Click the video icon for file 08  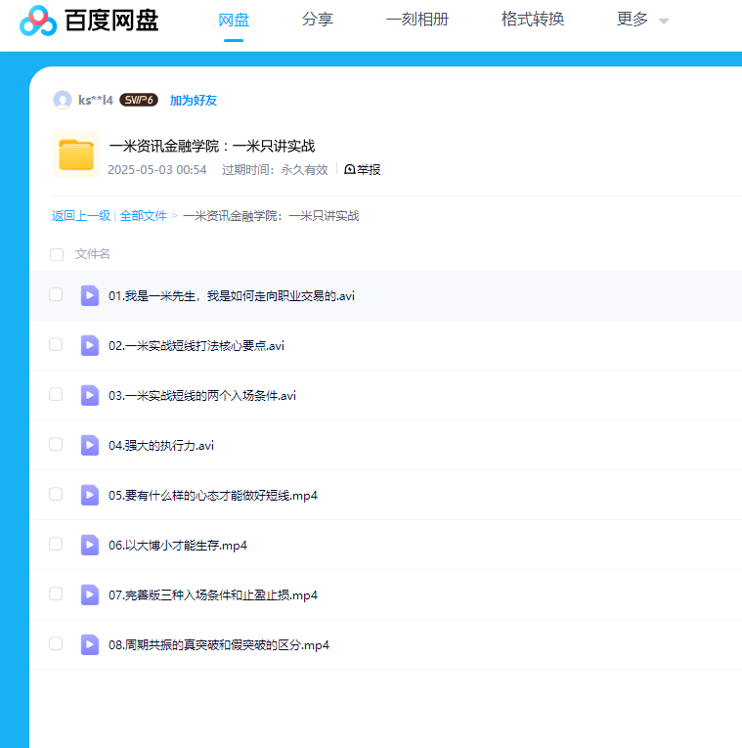(90, 644)
